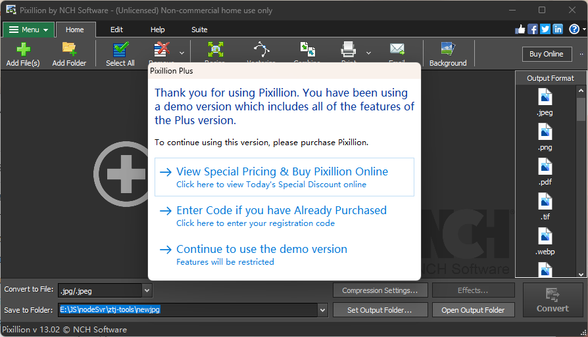
Task: Click the Output Format scroll down arrow
Action: [x=581, y=274]
